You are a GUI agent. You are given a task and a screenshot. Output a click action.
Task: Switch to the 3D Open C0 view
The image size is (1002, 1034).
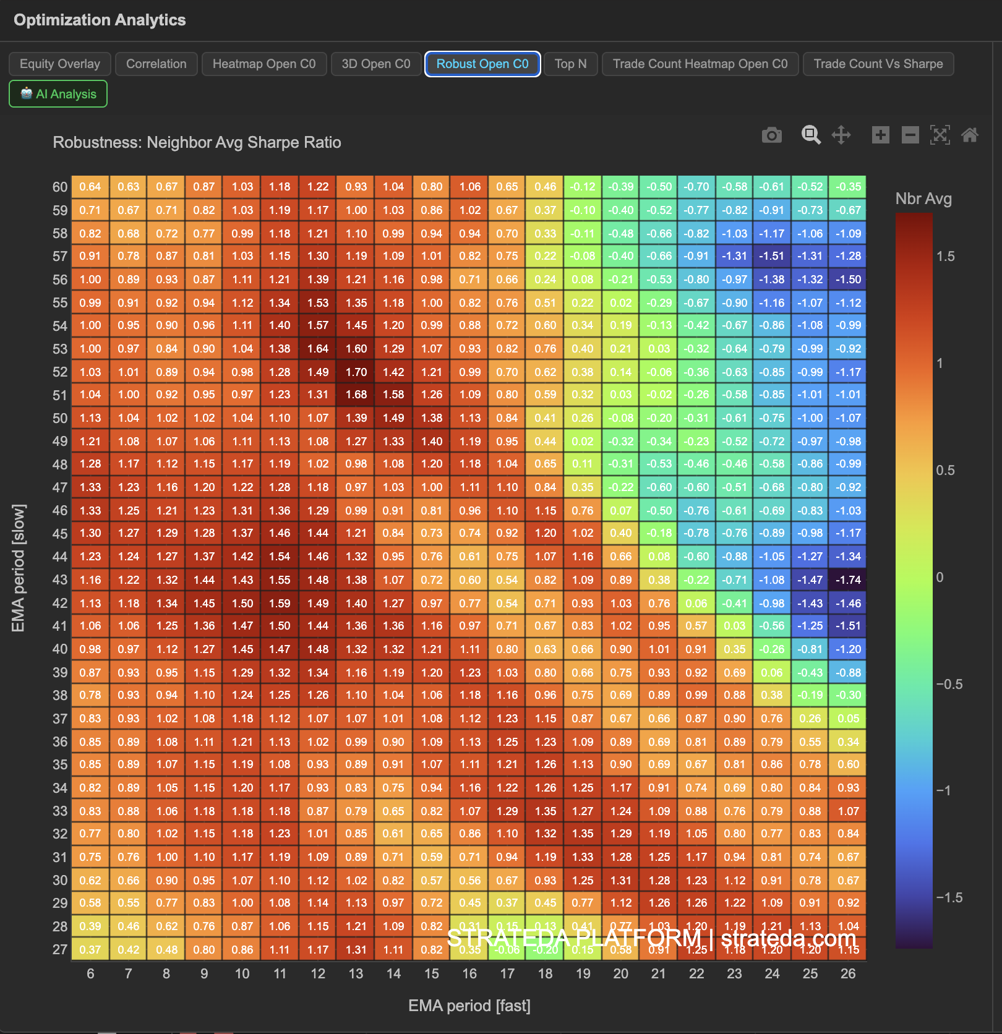click(376, 64)
